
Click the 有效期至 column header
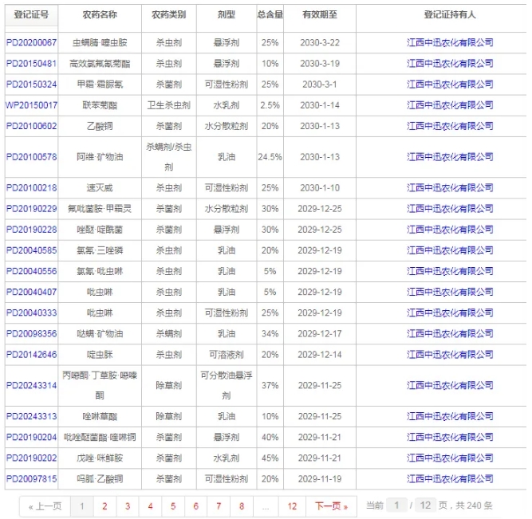click(x=320, y=14)
